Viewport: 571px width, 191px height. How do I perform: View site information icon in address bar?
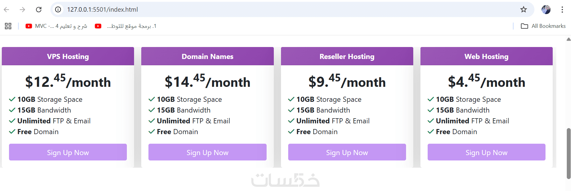coord(58,10)
